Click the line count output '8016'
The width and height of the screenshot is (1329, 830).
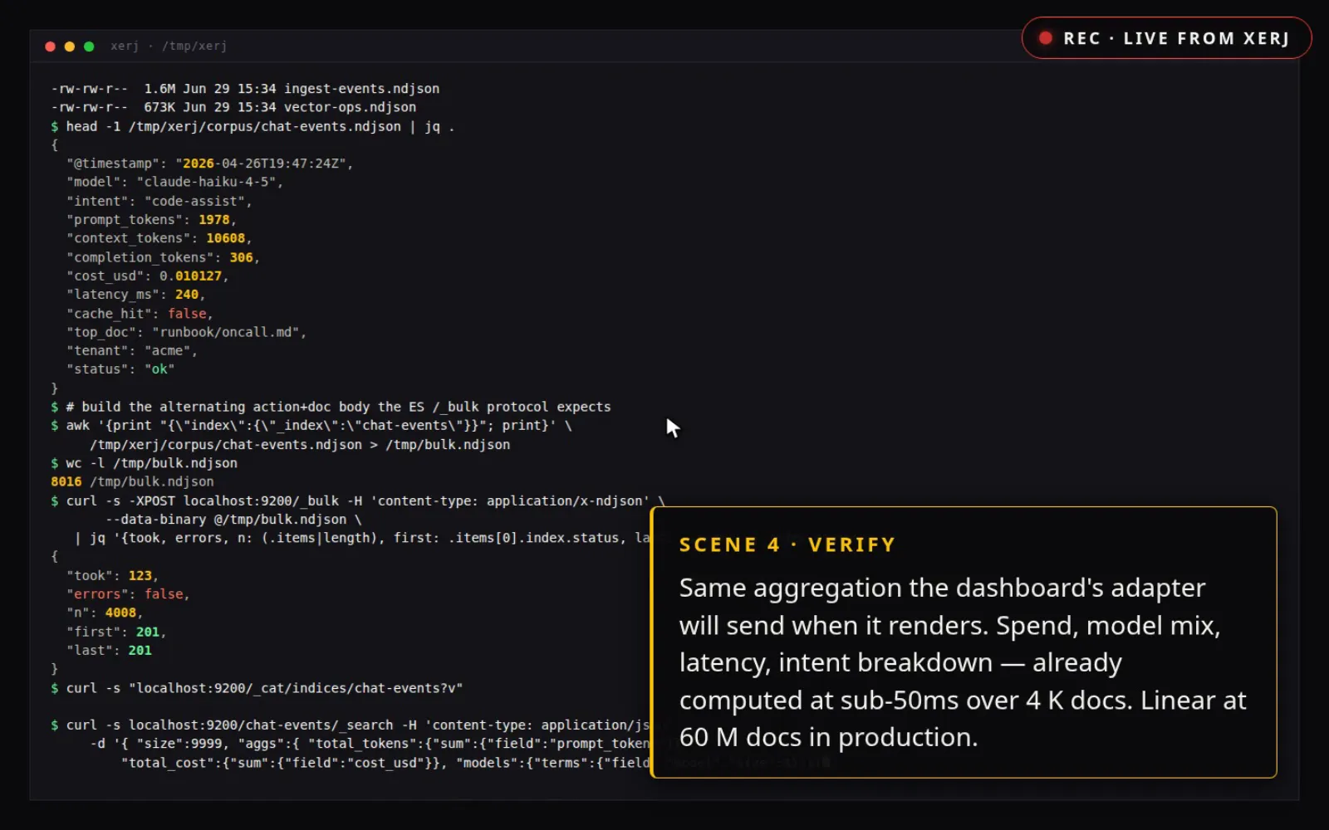pyautogui.click(x=66, y=481)
